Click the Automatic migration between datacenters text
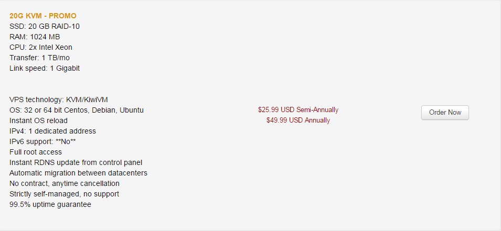The width and height of the screenshot is (501, 231). click(78, 173)
